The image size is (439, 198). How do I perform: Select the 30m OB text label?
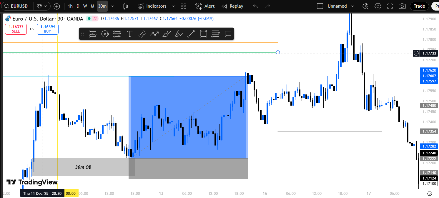click(83, 167)
